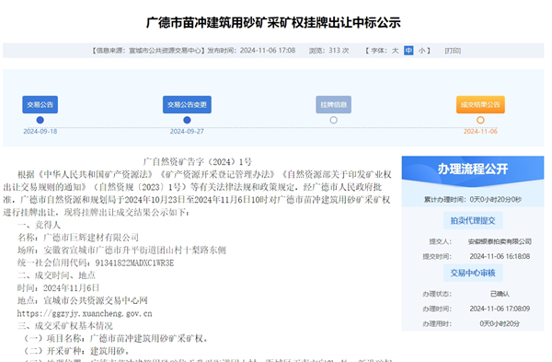This screenshot has height=362, width=552.
Task: Select the 2024-09-18 timeline dot
Action: coord(40,120)
